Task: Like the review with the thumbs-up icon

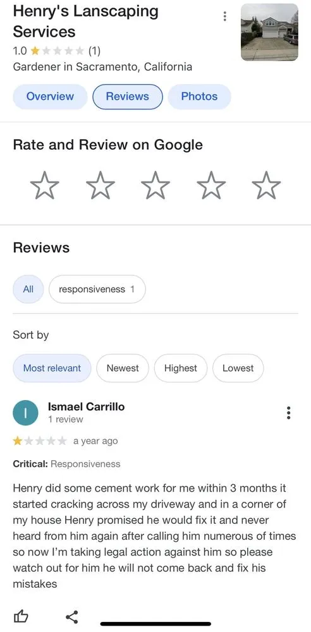Action: tap(21, 616)
